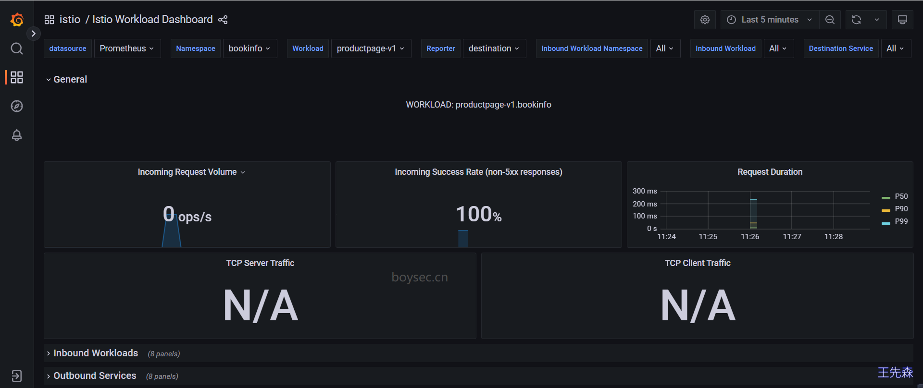923x388 pixels.
Task: Toggle P50 series in Request Duration legend
Action: 901,196
